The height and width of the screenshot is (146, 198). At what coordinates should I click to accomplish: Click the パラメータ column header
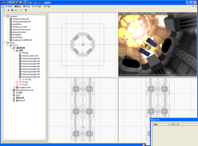183,124
